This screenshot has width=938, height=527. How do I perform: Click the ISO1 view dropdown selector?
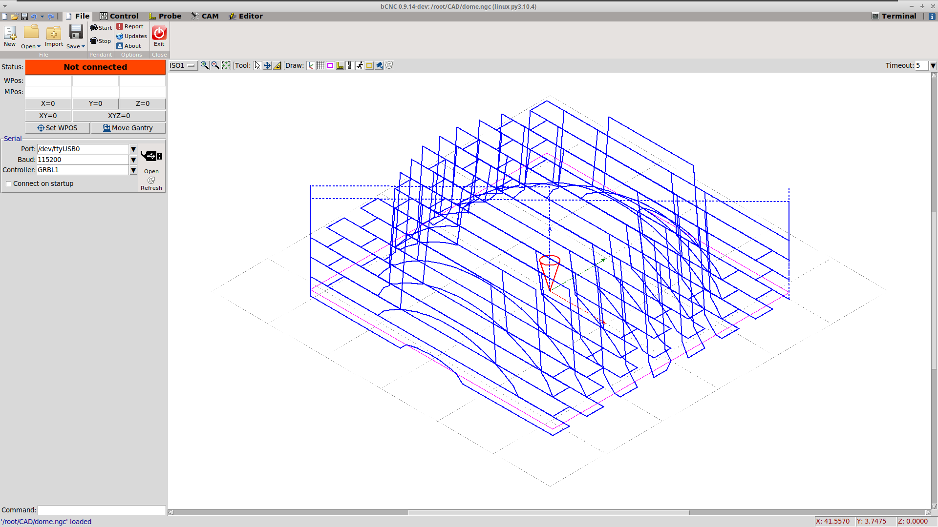click(x=183, y=65)
